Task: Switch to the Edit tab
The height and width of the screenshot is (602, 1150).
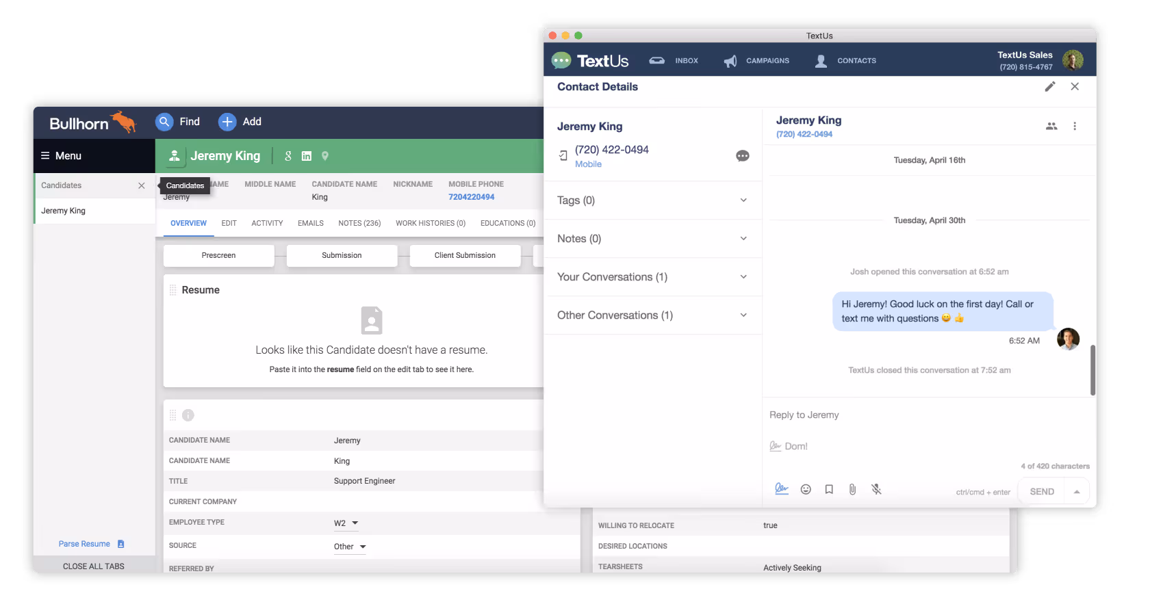Action: click(x=229, y=223)
